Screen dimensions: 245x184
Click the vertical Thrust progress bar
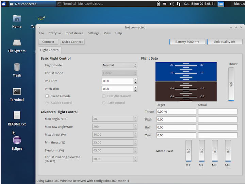[231, 84]
